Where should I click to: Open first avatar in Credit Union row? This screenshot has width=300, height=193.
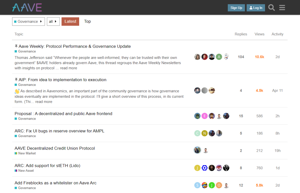[197, 150]
